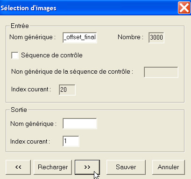Viewport: 191px width, 179px height.
Task: Focus the Entrée Nom générique field containing _offset_final
Action: click(x=80, y=37)
